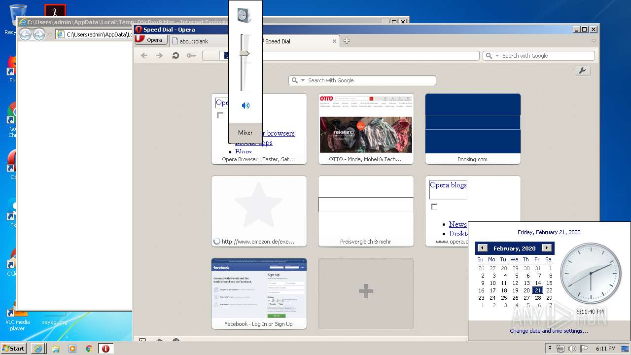
Task: Open the OTTO speed dial thumbnail
Action: [x=366, y=129]
